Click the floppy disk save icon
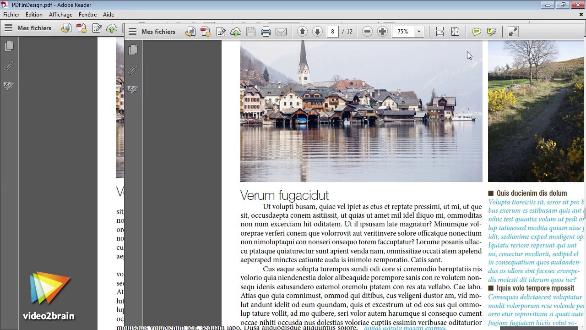The width and height of the screenshot is (586, 330). pyautogui.click(x=250, y=32)
